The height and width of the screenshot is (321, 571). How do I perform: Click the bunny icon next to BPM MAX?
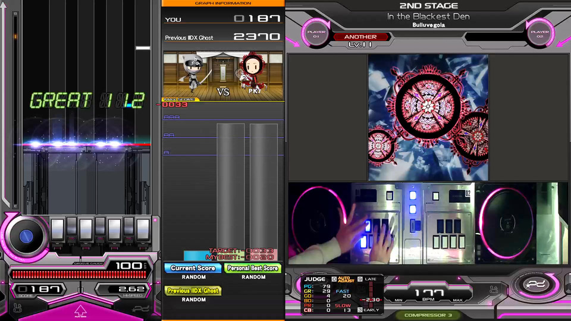[x=494, y=289]
